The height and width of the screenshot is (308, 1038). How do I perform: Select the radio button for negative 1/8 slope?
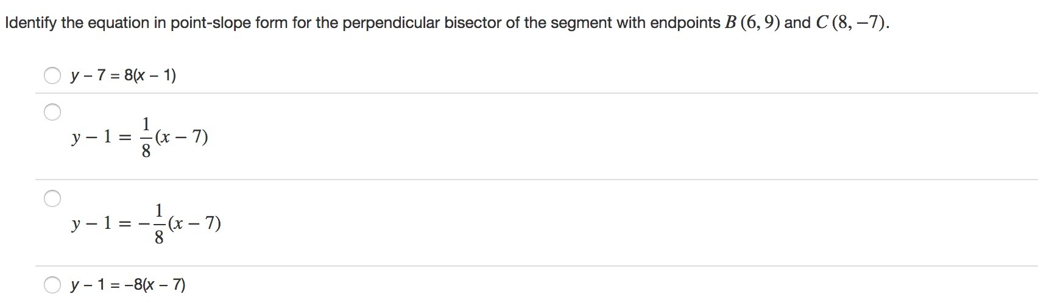coord(52,198)
